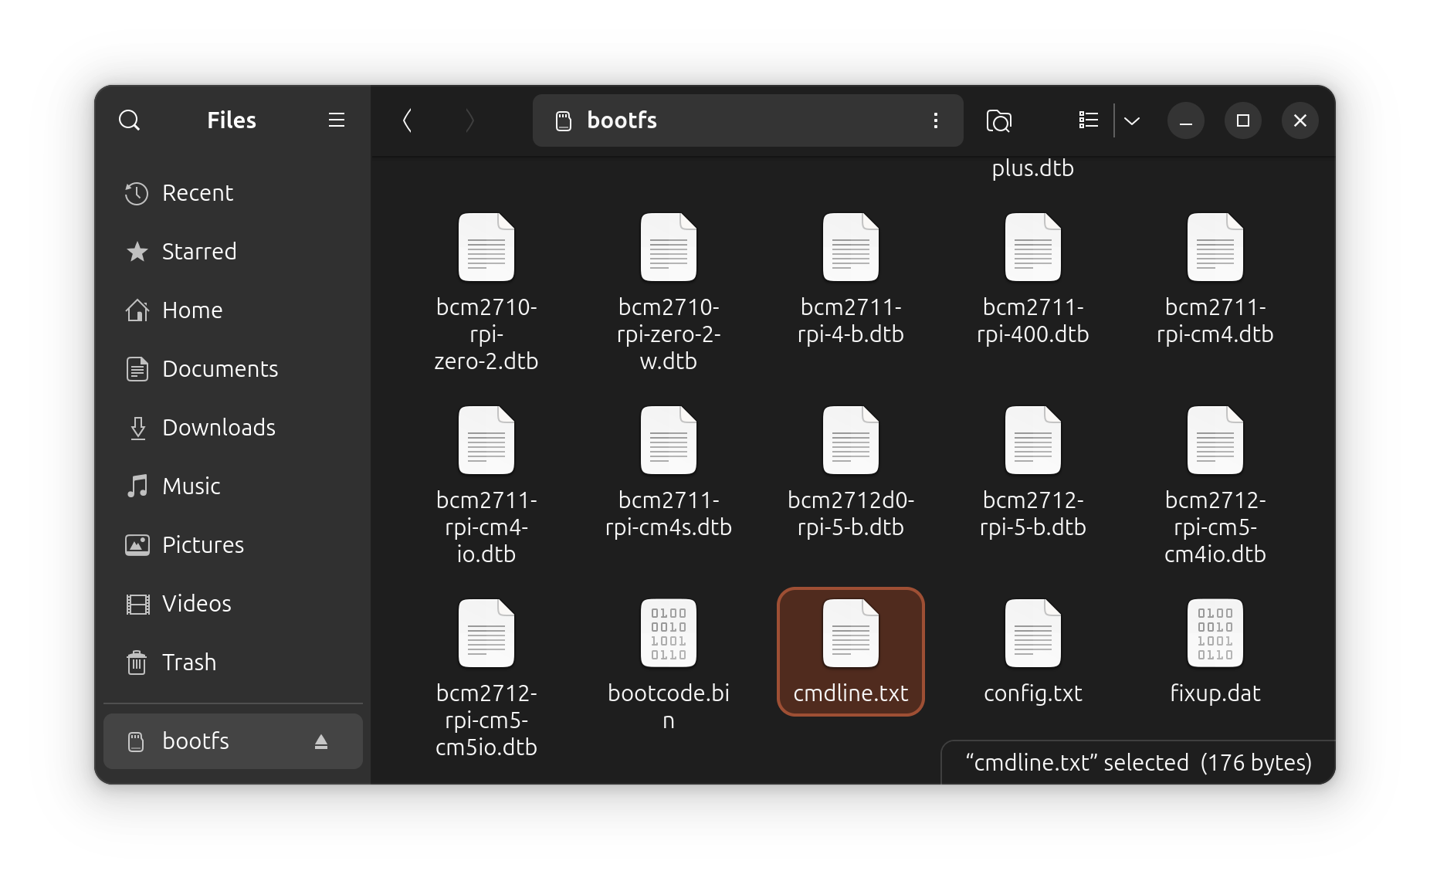Expand the view options dropdown arrow

click(1132, 120)
